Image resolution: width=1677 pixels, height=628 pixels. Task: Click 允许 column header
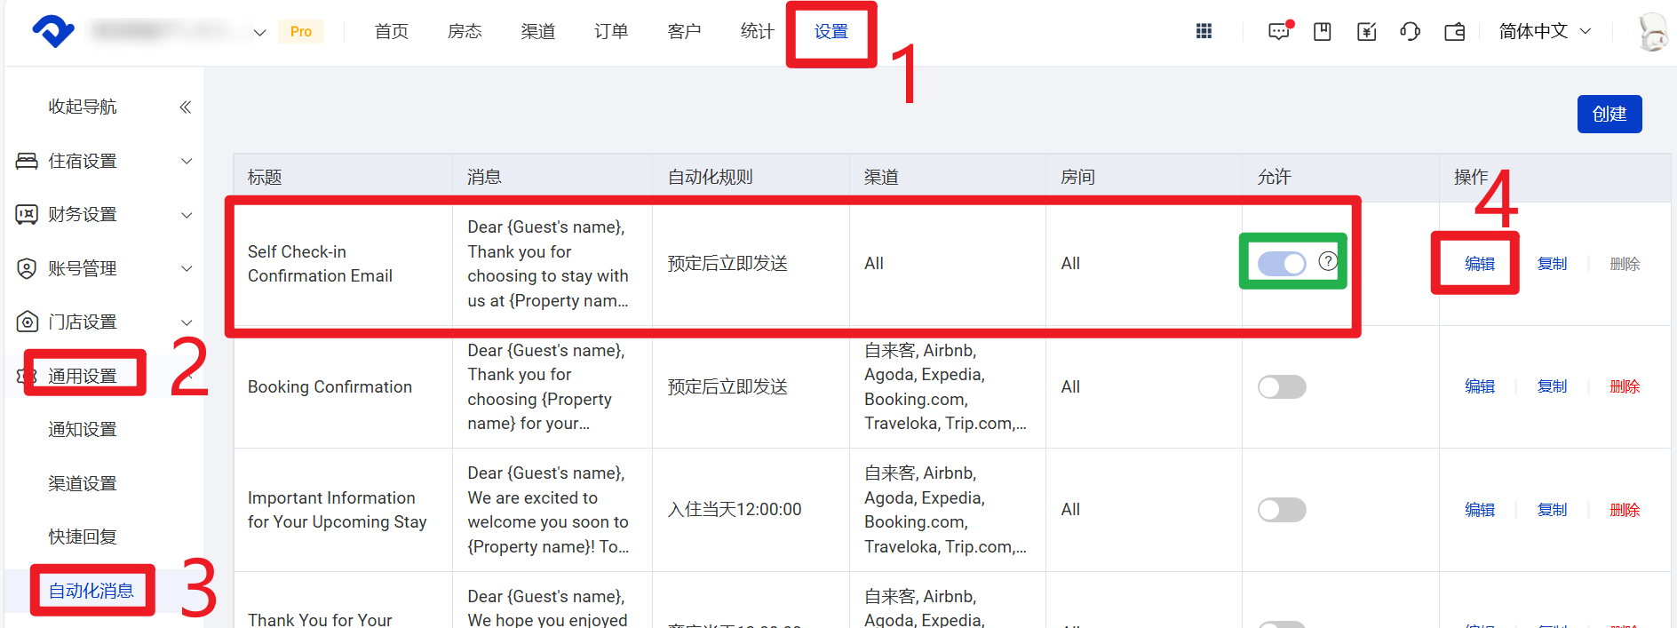[x=1274, y=177]
